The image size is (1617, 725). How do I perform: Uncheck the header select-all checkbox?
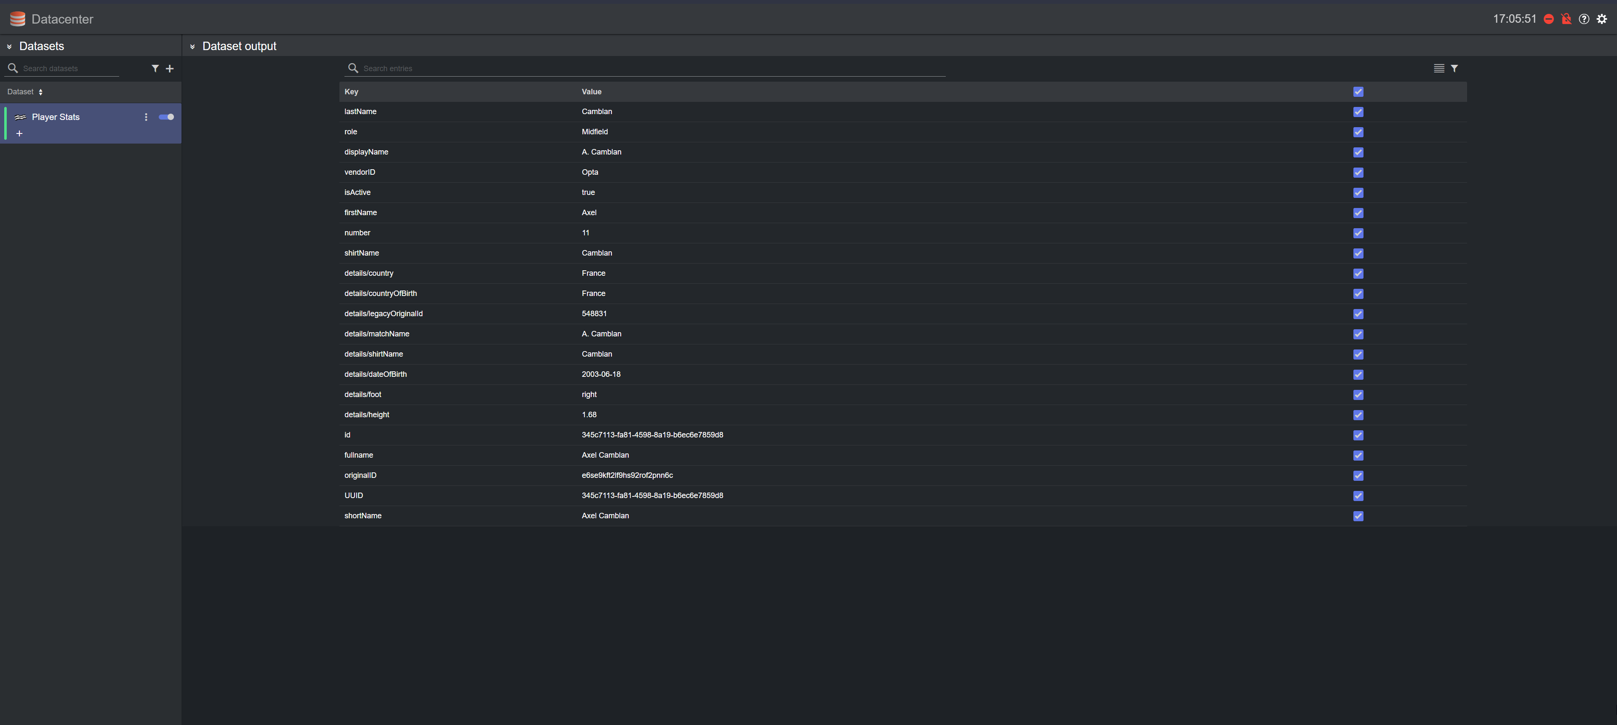1358,92
